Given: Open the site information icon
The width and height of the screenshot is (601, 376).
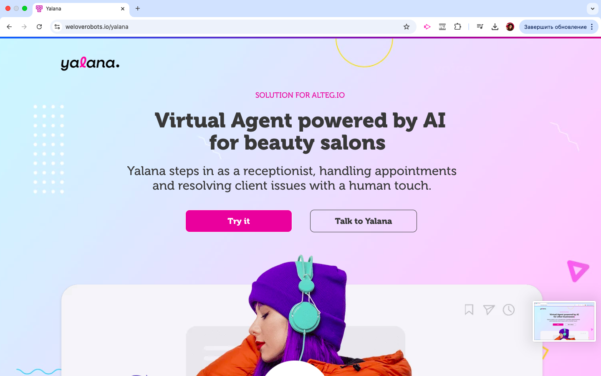Looking at the screenshot, I should (x=58, y=27).
